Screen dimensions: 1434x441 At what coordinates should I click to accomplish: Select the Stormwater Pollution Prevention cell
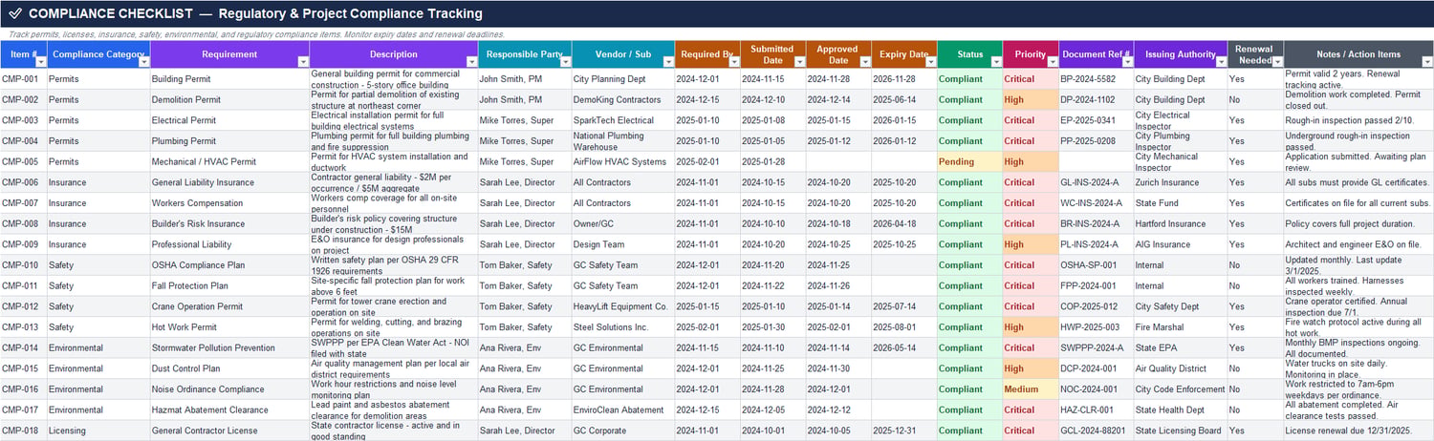tap(229, 348)
